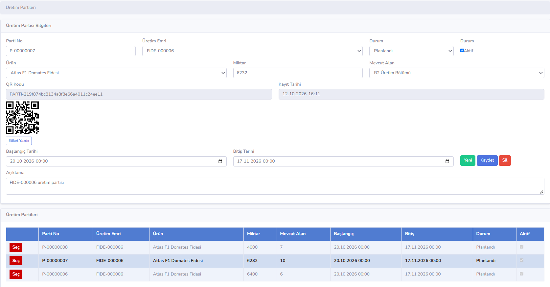Click the batch QR code image

coord(22,118)
